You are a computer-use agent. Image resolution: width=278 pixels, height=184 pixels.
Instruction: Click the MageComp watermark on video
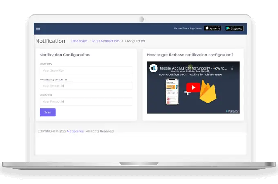point(232,110)
